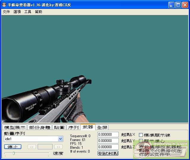Image resolution: width=190 pixels, height=160 pixels.
Task: Click the 測試起點 test origin button
Action: pos(108,153)
